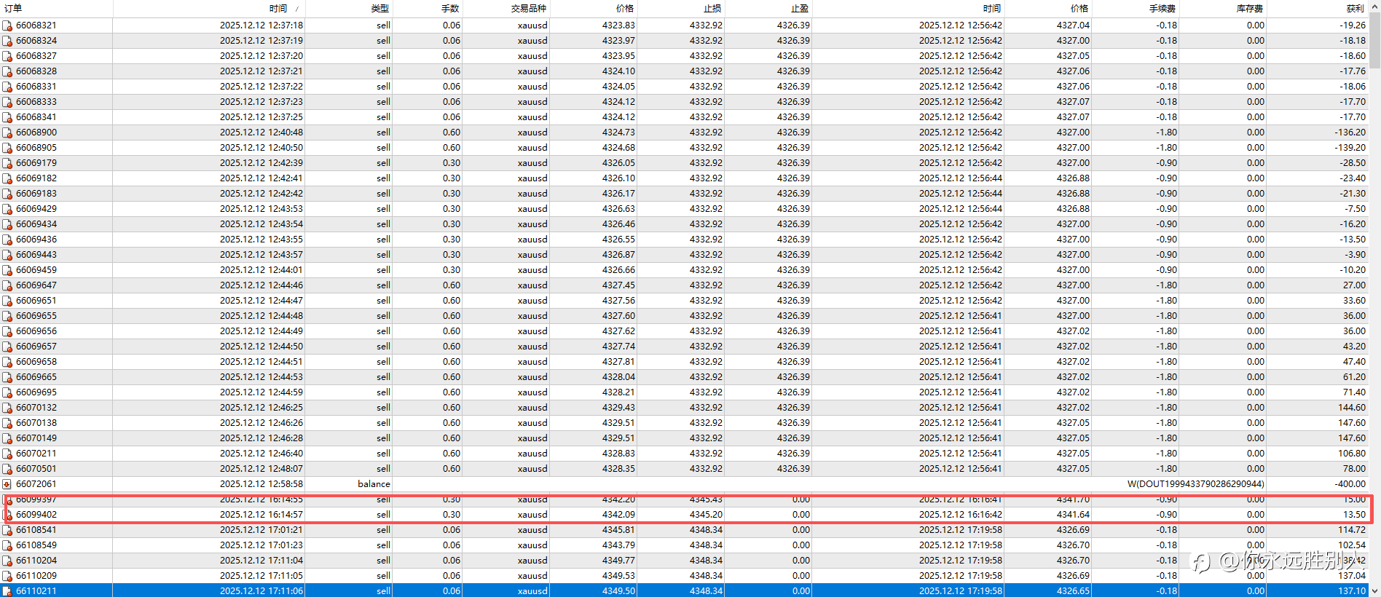Click the icon of order 66108549
The image size is (1381, 597).
[x=7, y=545]
